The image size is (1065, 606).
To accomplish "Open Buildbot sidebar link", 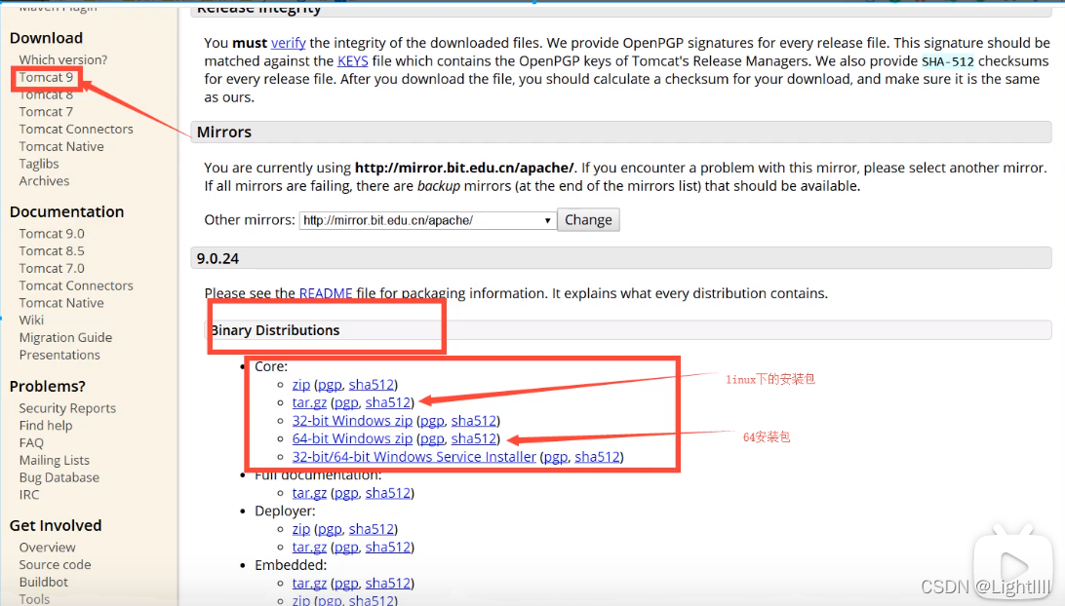I will coord(44,582).
